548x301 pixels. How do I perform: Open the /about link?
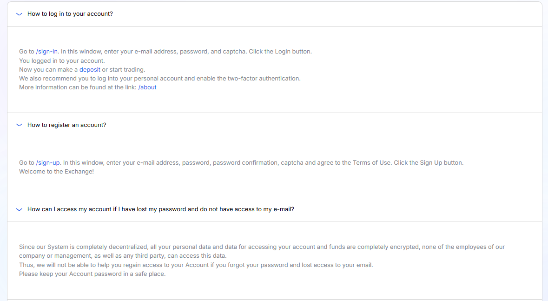coord(147,87)
